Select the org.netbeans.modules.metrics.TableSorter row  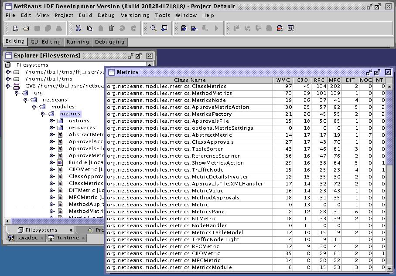(246, 149)
